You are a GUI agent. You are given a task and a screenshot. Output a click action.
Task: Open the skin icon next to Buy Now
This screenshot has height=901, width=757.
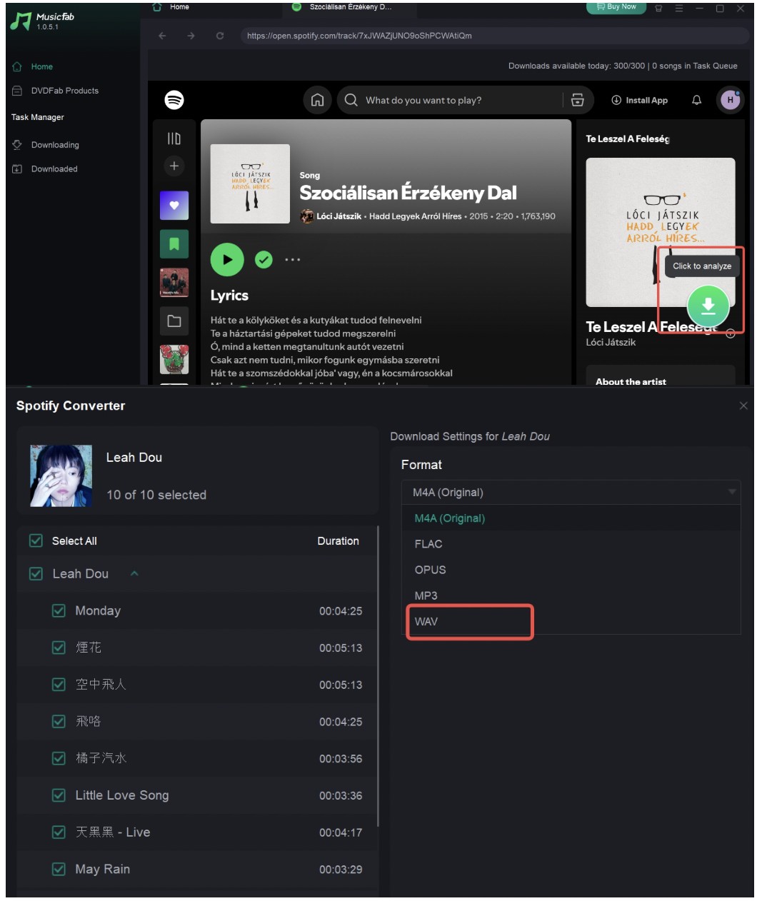point(658,8)
